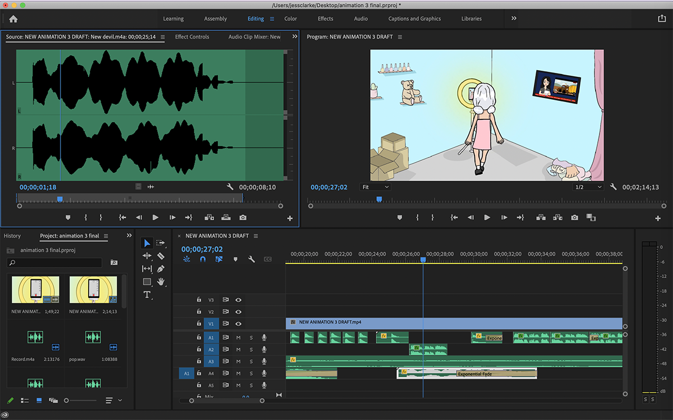This screenshot has width=673, height=420.
Task: Select the Ripple Edit tool
Action: tap(147, 256)
